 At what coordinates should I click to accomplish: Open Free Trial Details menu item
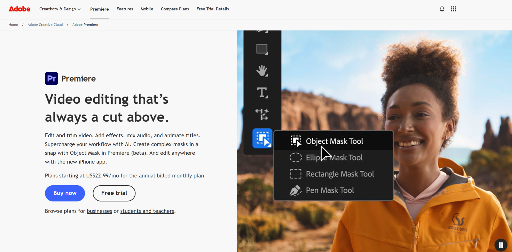213,9
